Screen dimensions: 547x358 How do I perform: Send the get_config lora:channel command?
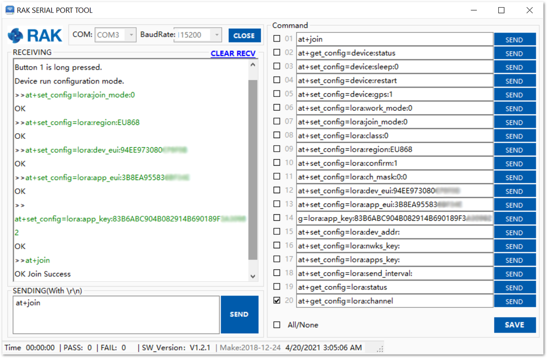point(515,301)
